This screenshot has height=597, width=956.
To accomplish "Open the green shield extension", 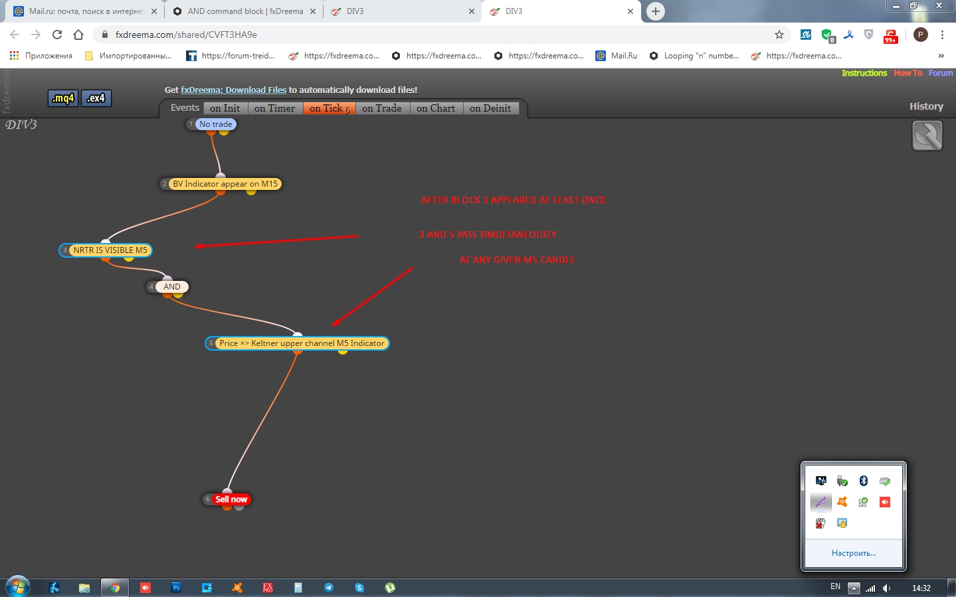I will 827,35.
